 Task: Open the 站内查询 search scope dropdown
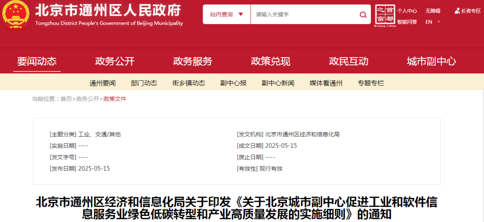click(x=227, y=14)
